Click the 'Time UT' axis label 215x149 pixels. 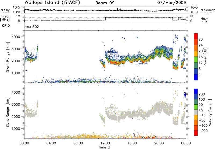(x=105, y=147)
